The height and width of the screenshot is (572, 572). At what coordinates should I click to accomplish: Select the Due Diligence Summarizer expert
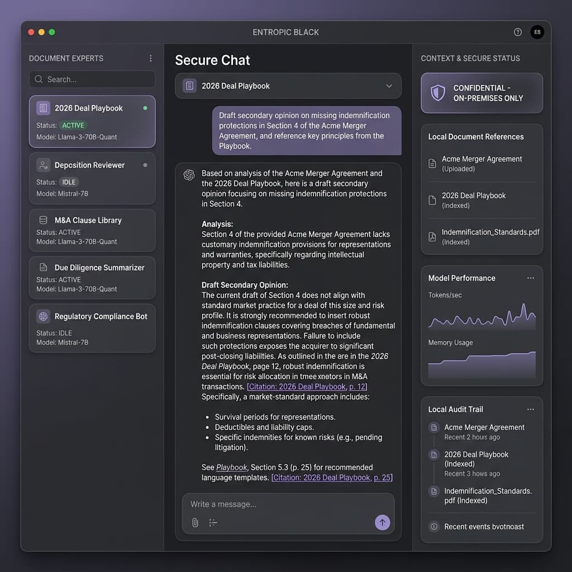pyautogui.click(x=92, y=278)
